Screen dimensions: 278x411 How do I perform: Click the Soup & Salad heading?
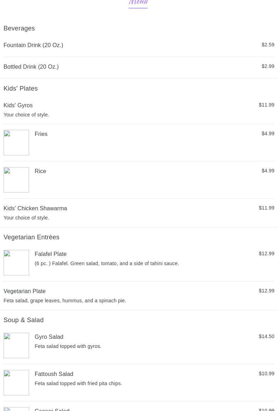(24, 320)
